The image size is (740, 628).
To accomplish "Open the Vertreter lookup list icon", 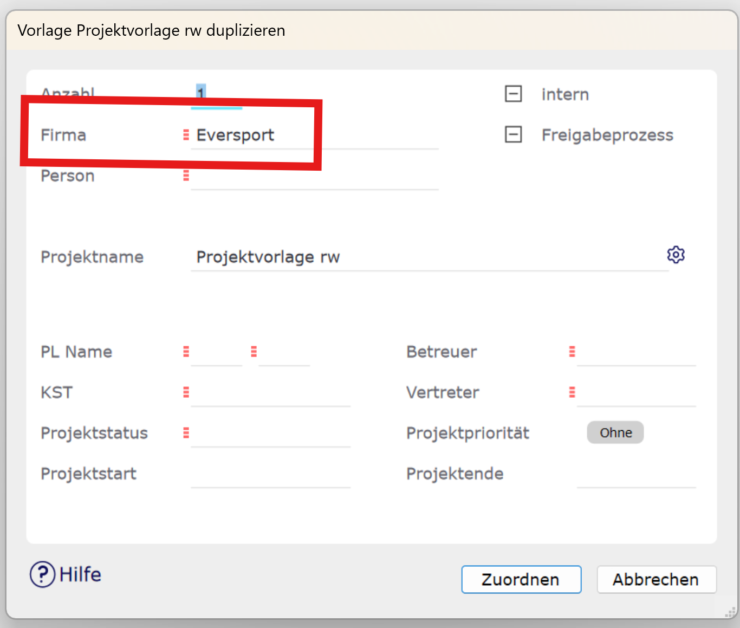I will coord(572,392).
